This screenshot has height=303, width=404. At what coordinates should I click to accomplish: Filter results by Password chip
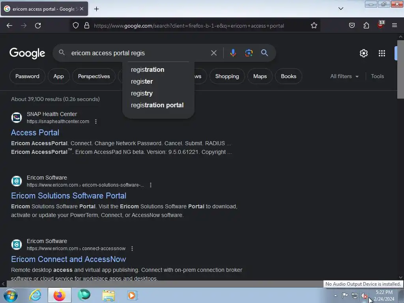tap(27, 76)
